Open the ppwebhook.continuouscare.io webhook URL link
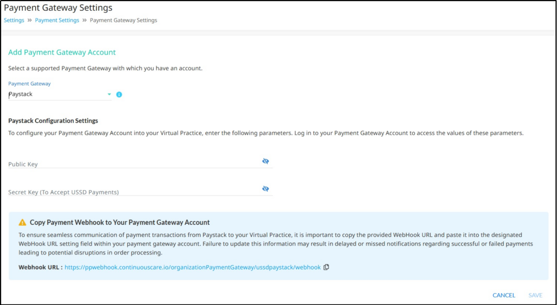The image size is (557, 305). click(193, 267)
